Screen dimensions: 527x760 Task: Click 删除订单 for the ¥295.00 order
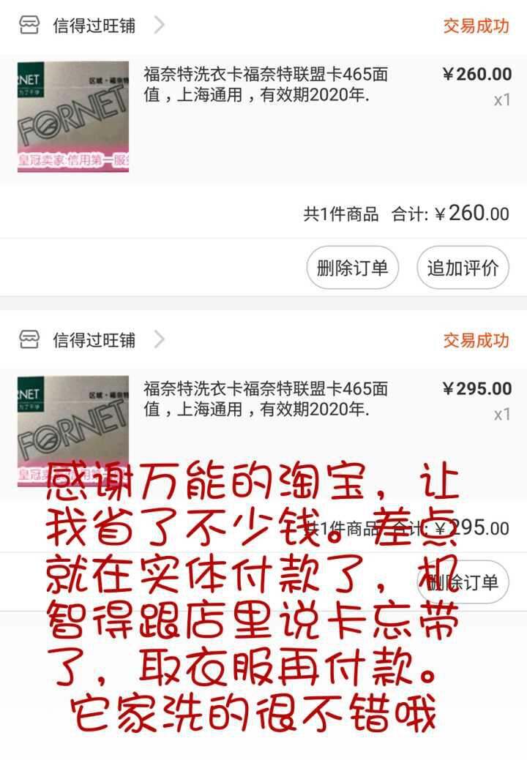pos(463,582)
